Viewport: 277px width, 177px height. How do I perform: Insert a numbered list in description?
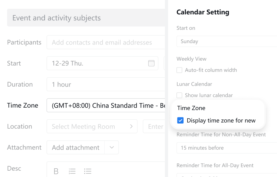coord(72,171)
